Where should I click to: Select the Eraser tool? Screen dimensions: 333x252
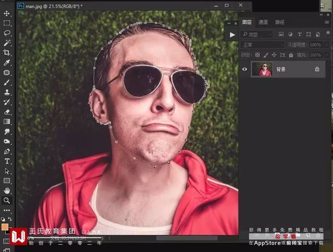7,112
